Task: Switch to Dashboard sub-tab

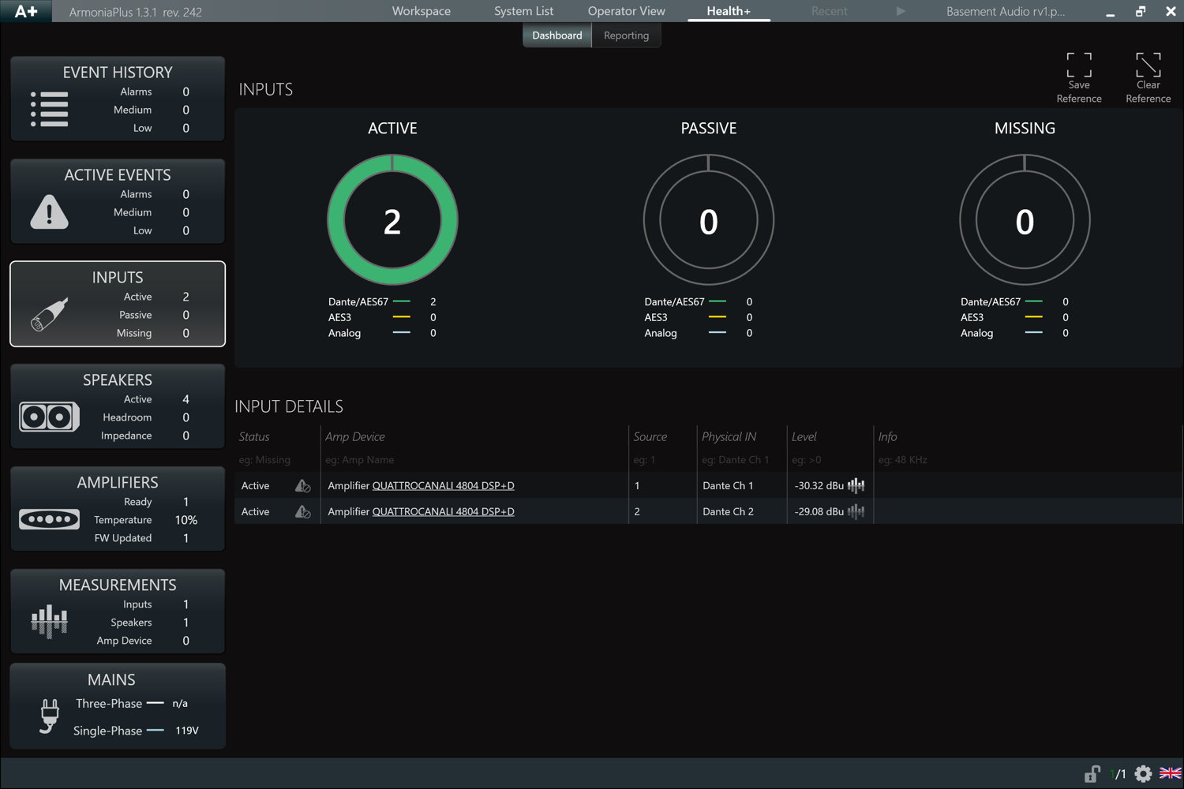Action: click(x=557, y=36)
